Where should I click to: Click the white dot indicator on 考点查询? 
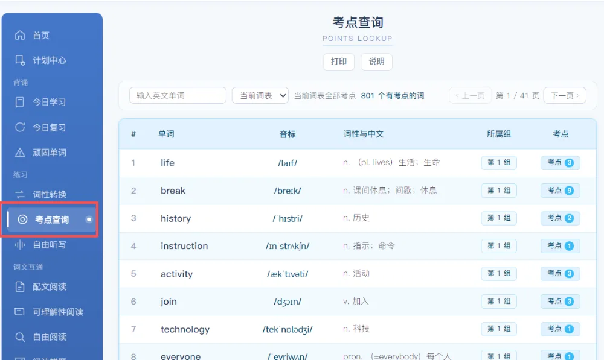(x=89, y=219)
